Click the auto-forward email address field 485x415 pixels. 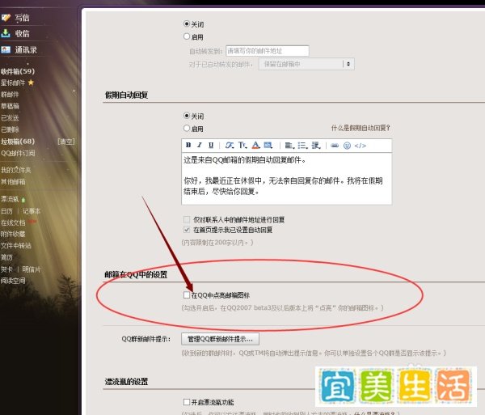[268, 51]
